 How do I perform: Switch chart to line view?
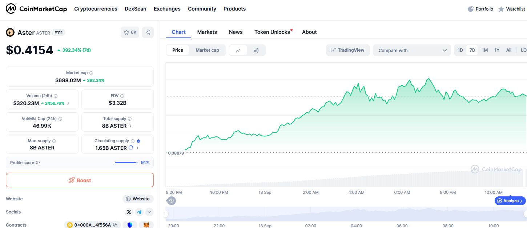[238, 50]
